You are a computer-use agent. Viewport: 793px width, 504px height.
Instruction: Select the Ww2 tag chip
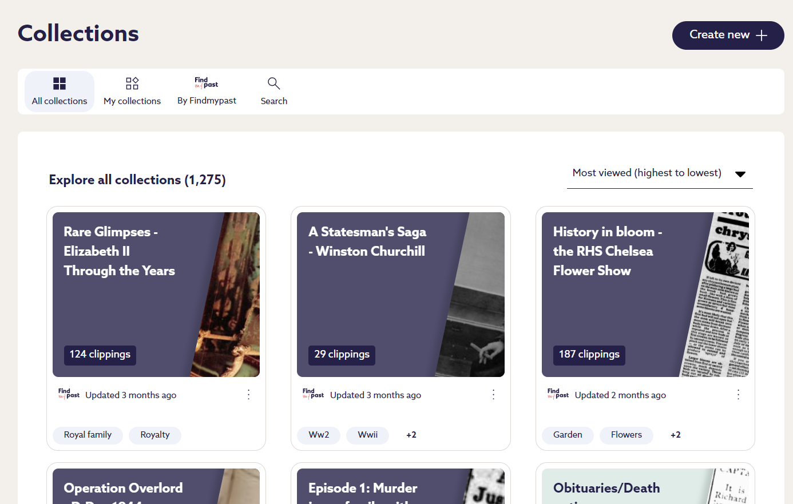tap(319, 435)
